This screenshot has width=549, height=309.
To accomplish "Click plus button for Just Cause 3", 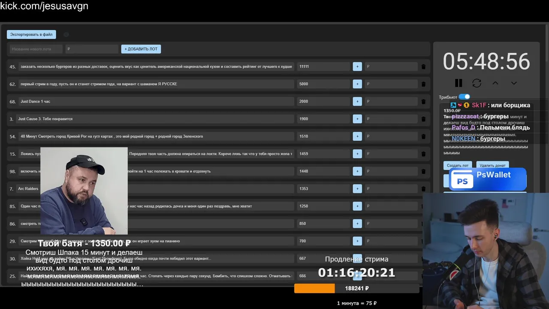I will click(357, 119).
